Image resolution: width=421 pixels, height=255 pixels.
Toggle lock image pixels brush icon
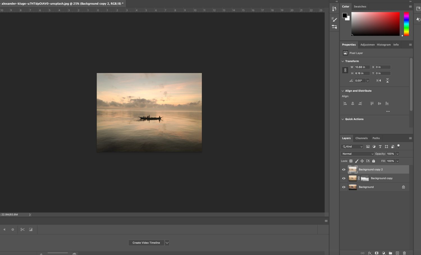357,161
